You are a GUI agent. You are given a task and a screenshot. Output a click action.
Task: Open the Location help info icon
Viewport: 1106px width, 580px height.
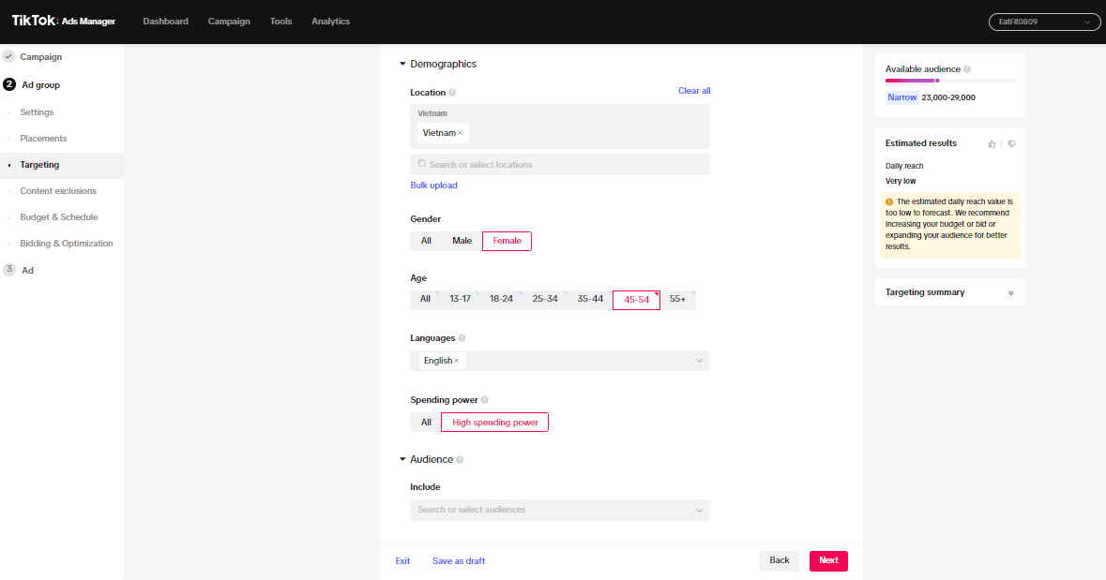453,93
